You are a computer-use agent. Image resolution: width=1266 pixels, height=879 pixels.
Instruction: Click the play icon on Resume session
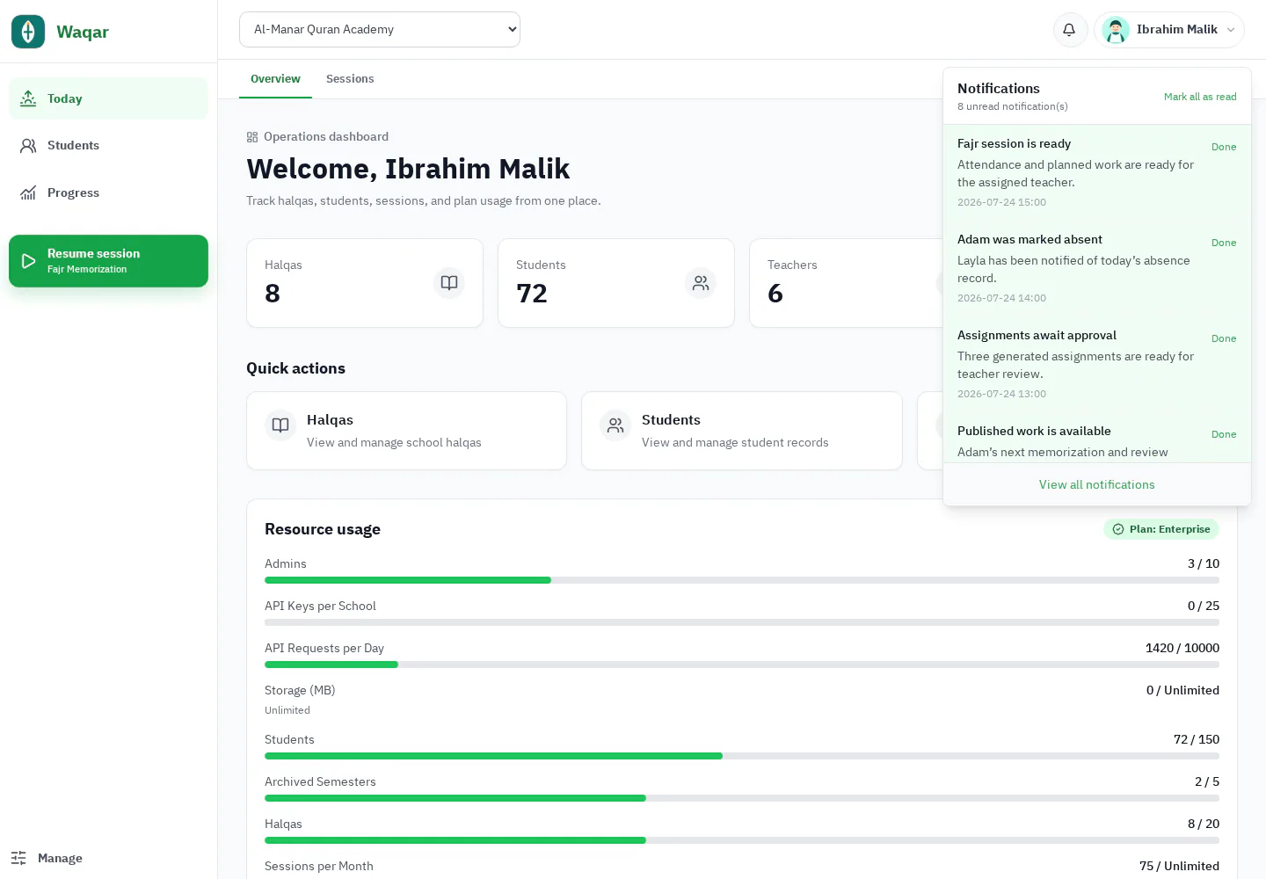click(28, 261)
